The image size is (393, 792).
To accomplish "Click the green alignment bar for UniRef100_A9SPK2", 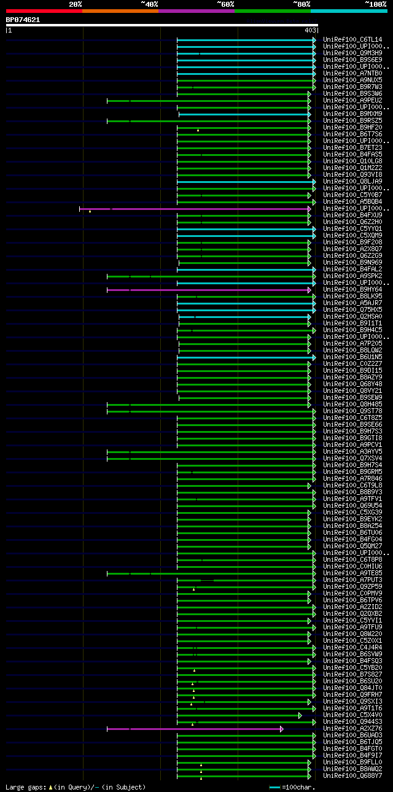I will [211, 276].
